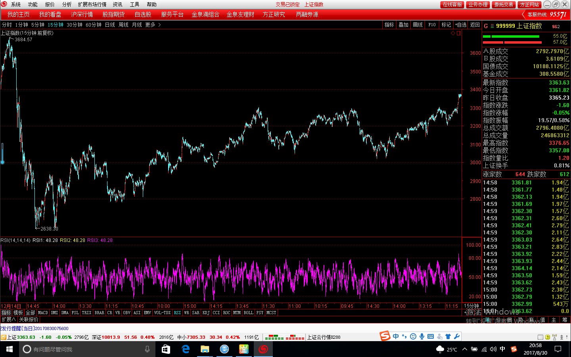
Task: Click the 返回 back button
Action: 475,25
